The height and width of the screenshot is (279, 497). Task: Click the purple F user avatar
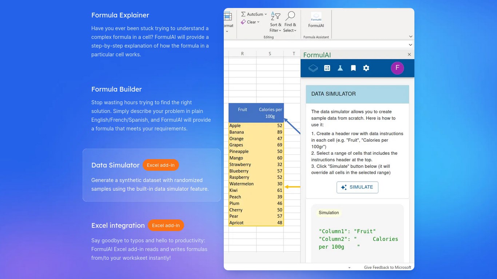tap(397, 68)
